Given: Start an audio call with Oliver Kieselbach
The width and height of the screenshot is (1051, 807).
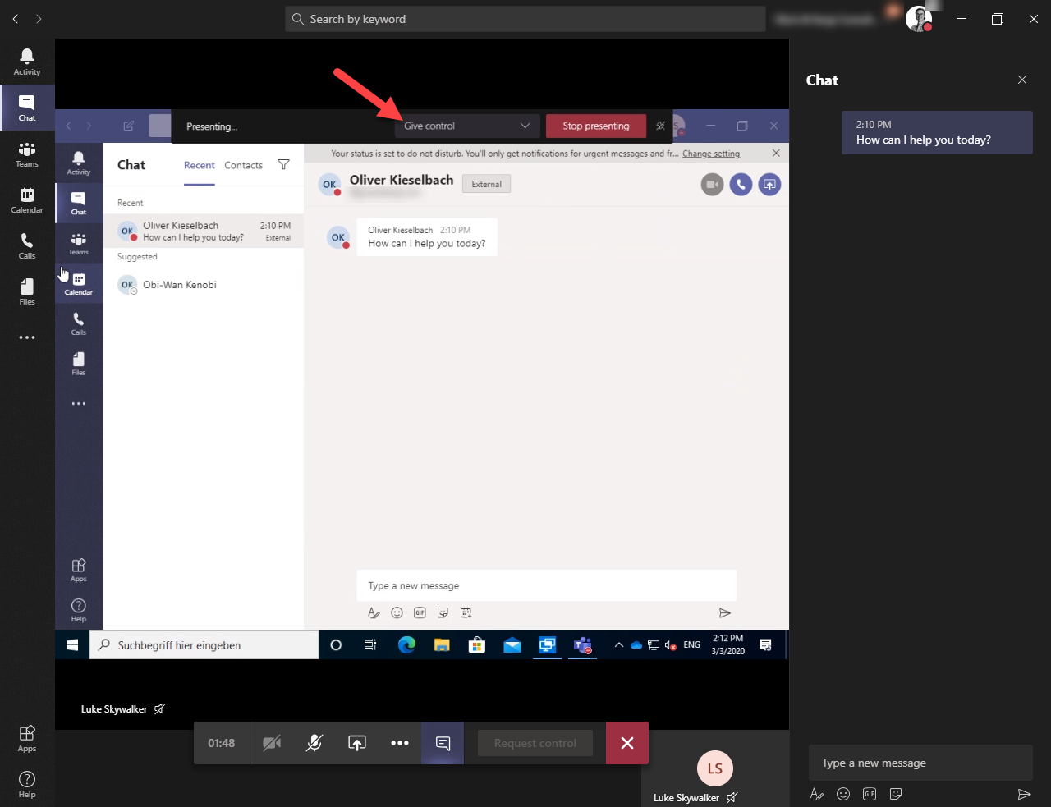Looking at the screenshot, I should (741, 184).
